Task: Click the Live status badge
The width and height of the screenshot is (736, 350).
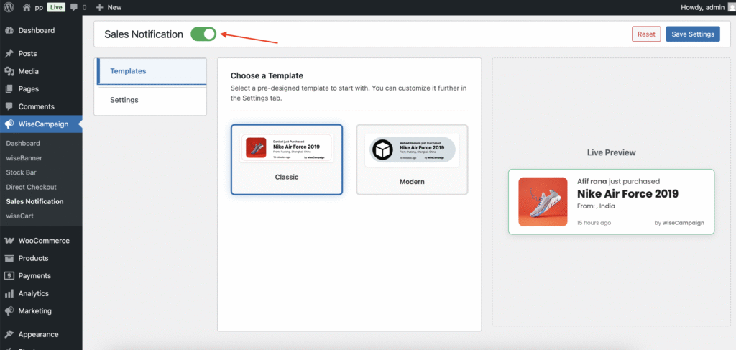Action: point(56,7)
